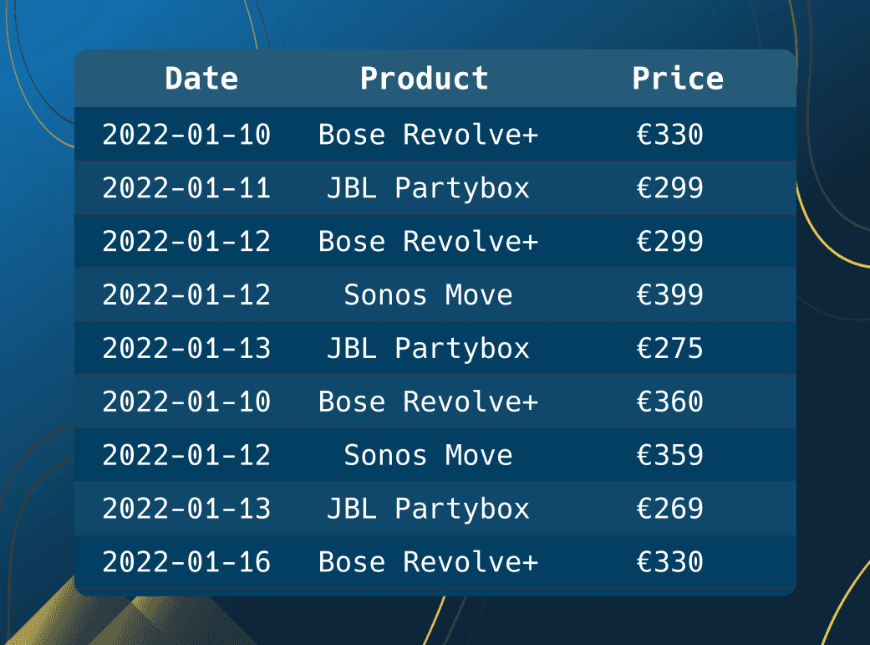Click the Product column header
Image resolution: width=870 pixels, height=645 pixels.
coord(425,79)
